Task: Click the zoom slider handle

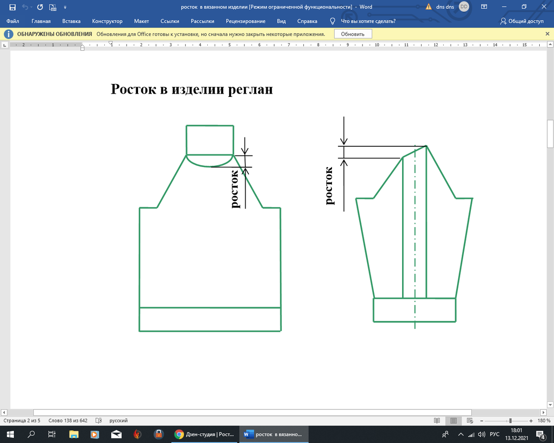Action: (511, 421)
